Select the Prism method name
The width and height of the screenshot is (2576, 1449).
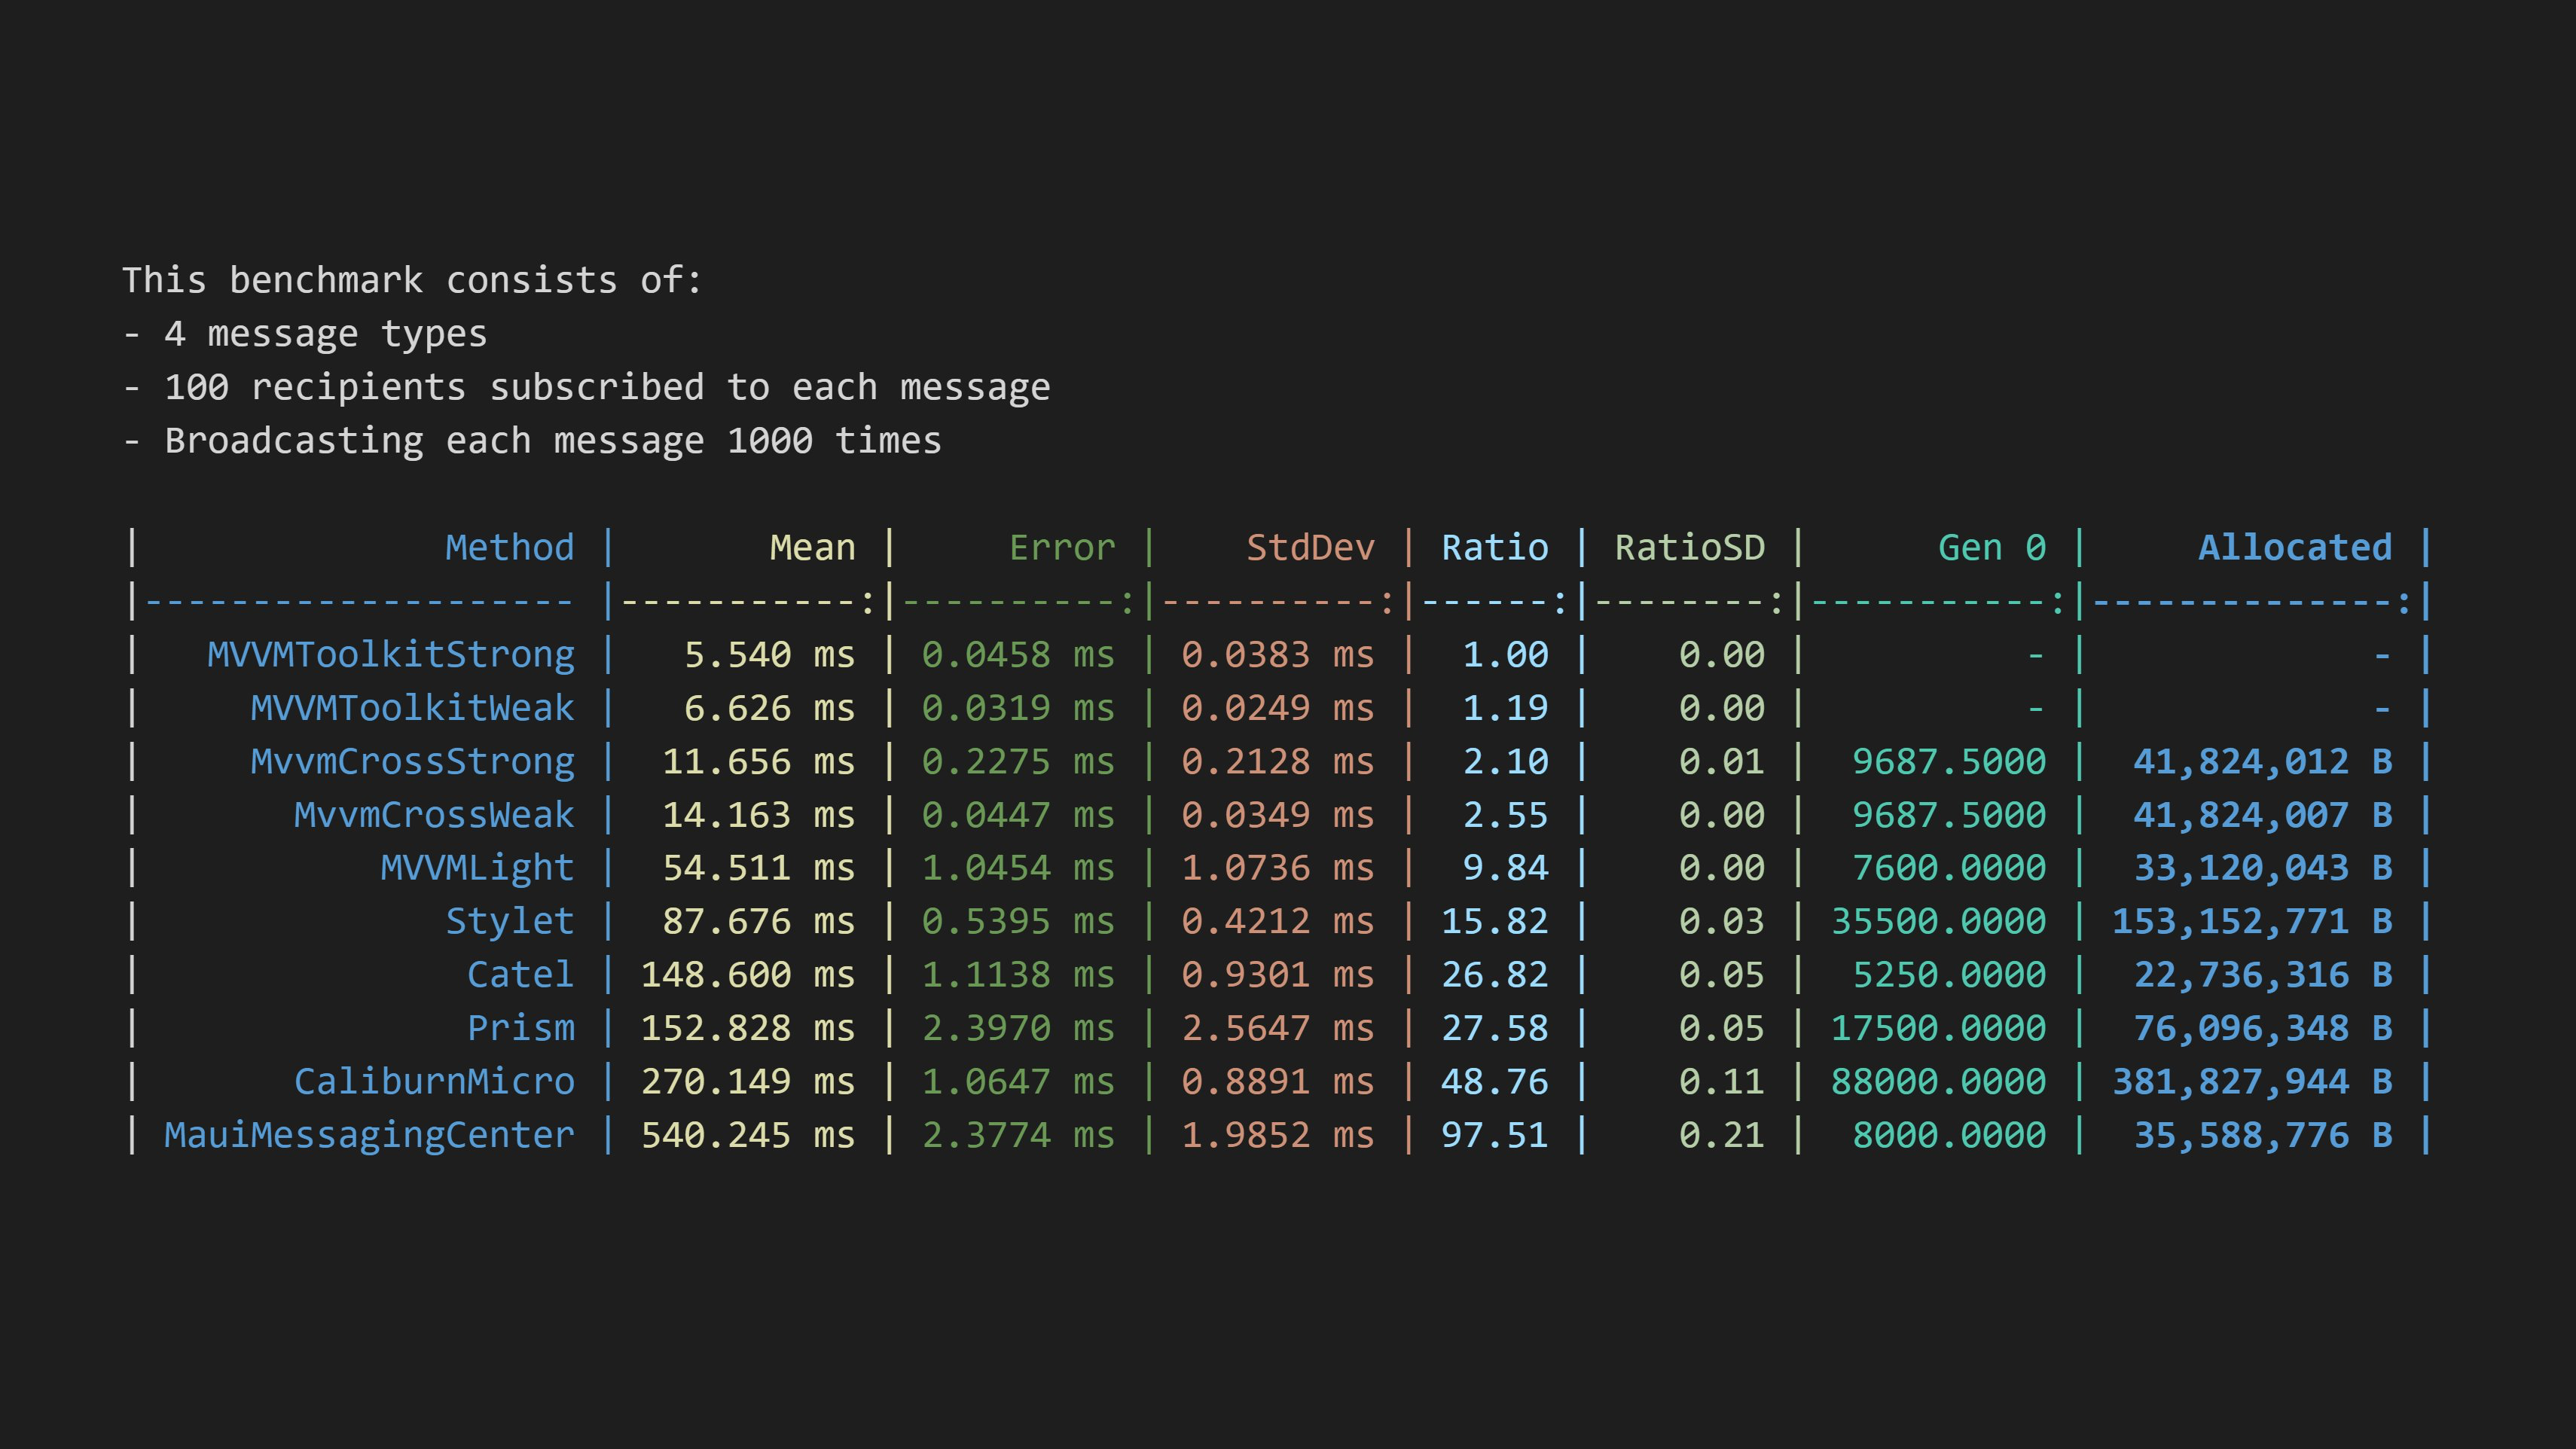[x=521, y=1028]
